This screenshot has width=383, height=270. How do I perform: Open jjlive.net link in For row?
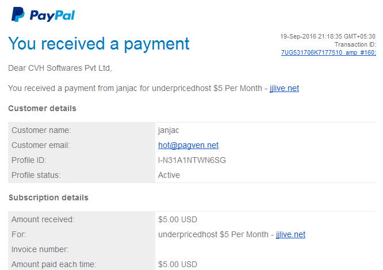(x=290, y=234)
